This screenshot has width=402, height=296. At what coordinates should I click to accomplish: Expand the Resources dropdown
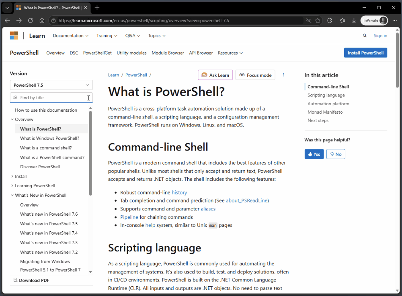click(230, 53)
